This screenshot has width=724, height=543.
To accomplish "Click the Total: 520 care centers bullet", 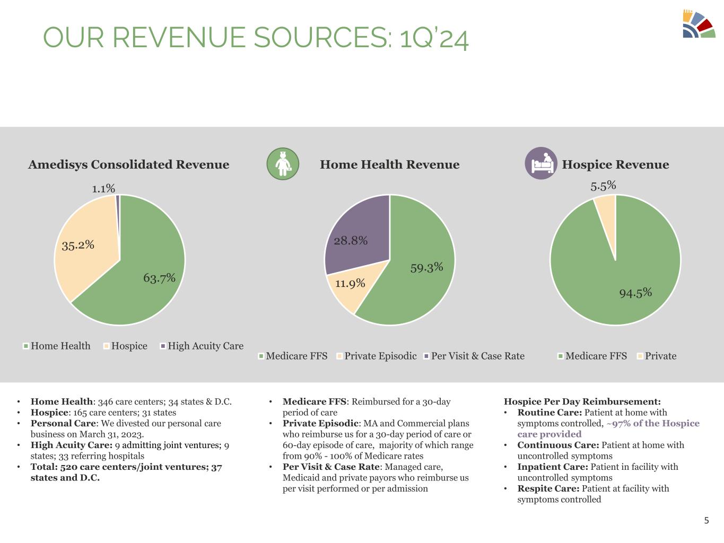I will pos(126,472).
